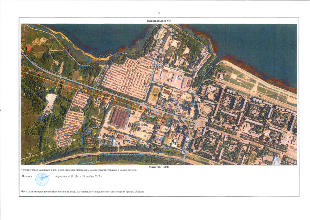
Task: Click the page number 13 at top
Action: click(158, 13)
